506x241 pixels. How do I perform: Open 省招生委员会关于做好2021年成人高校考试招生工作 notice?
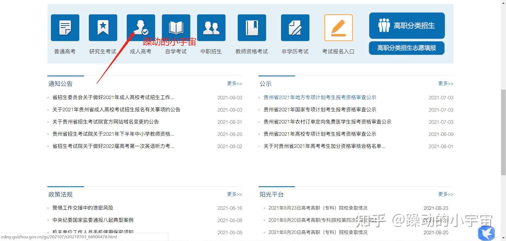point(113,97)
